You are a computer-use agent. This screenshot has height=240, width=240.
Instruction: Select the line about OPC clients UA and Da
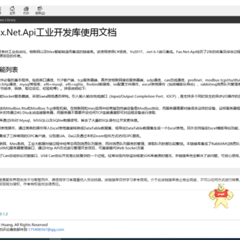point(71,136)
